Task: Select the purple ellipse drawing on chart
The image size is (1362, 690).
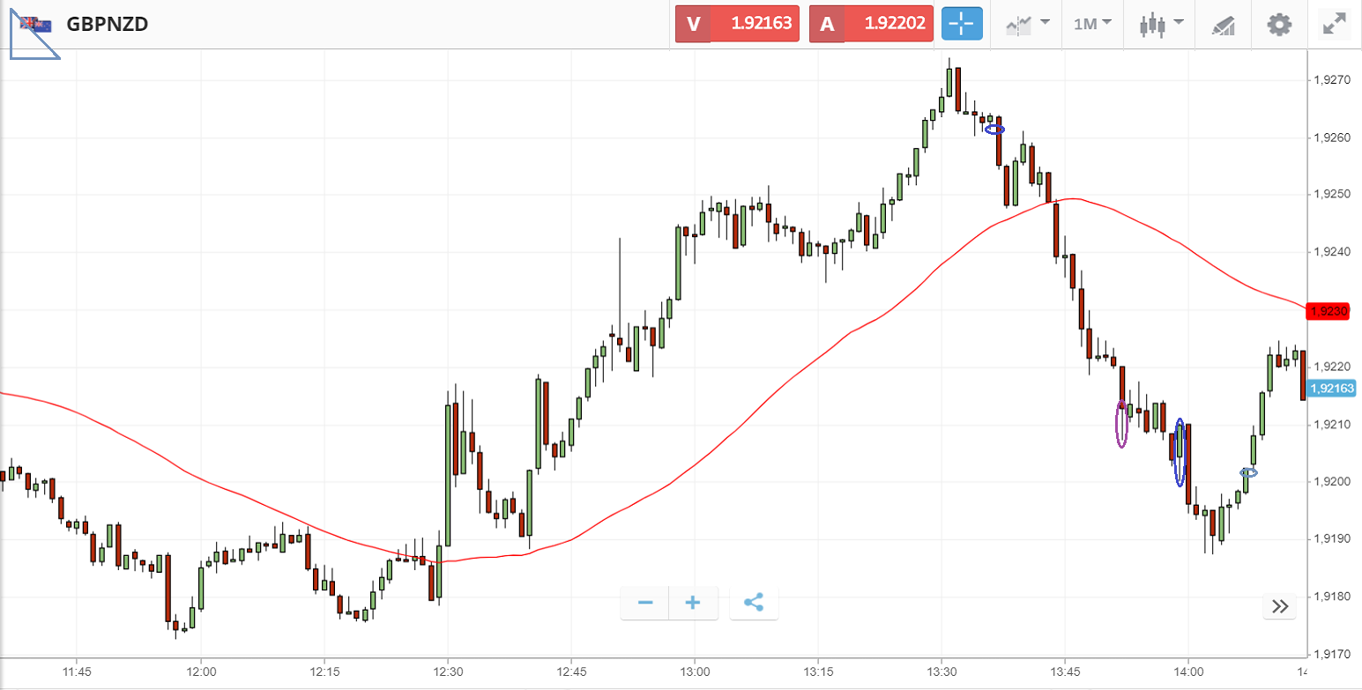Action: pos(1121,426)
